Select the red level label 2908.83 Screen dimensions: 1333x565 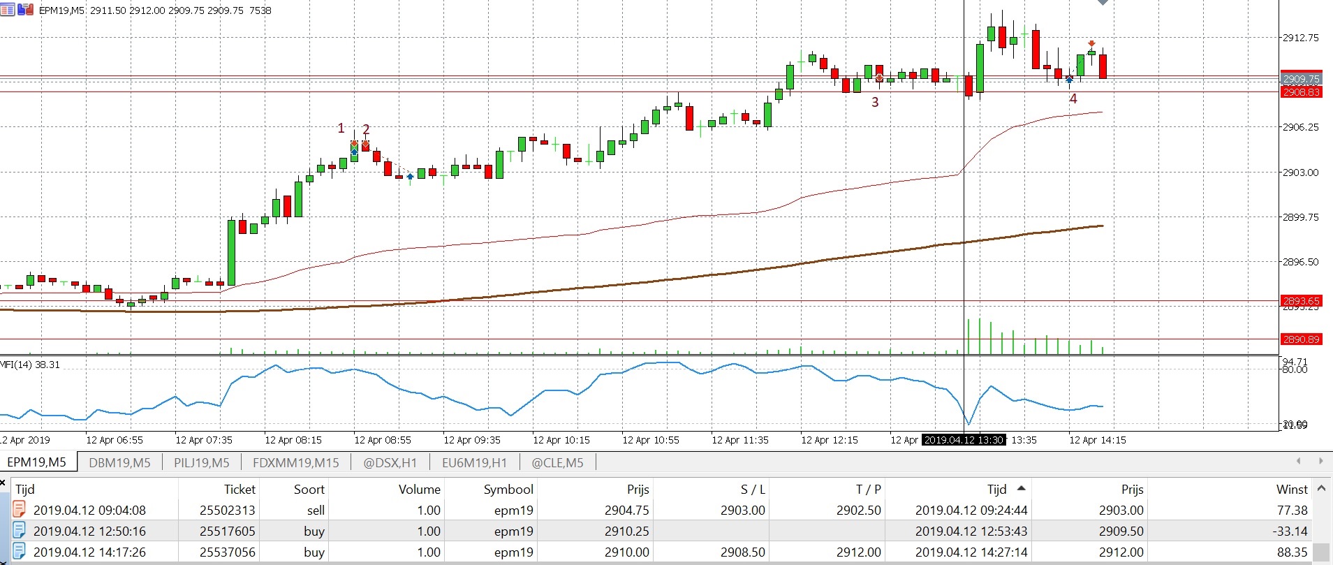1302,91
